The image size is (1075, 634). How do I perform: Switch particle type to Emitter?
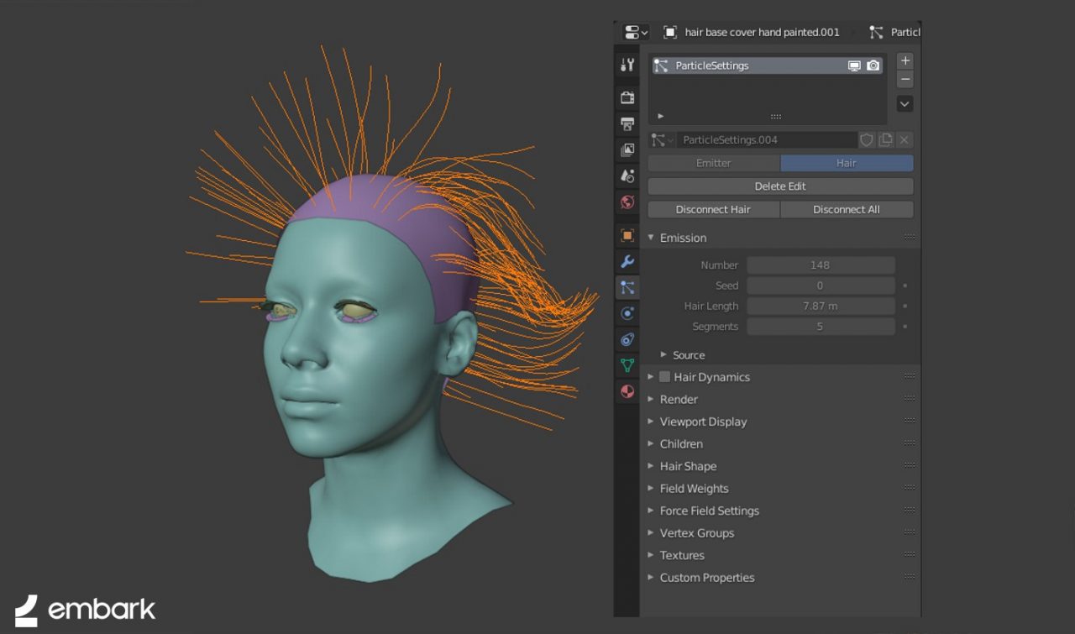click(x=714, y=163)
